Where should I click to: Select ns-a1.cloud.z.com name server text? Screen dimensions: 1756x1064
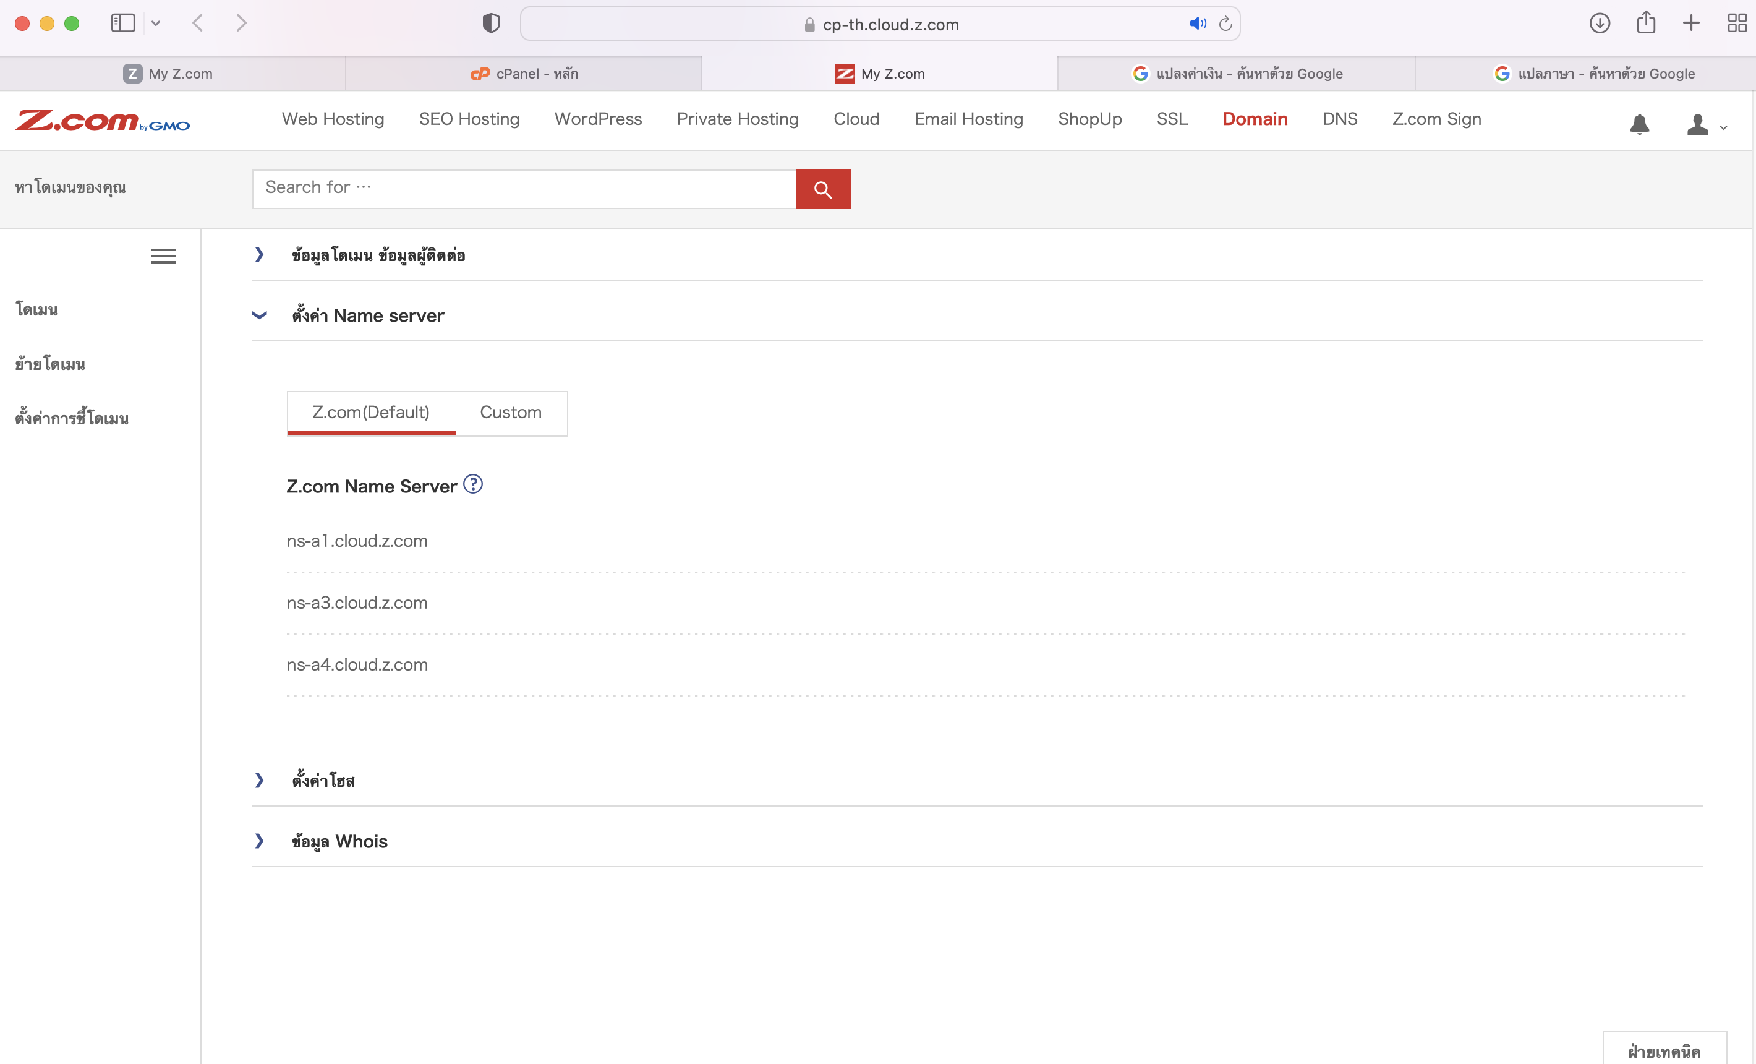click(x=357, y=541)
